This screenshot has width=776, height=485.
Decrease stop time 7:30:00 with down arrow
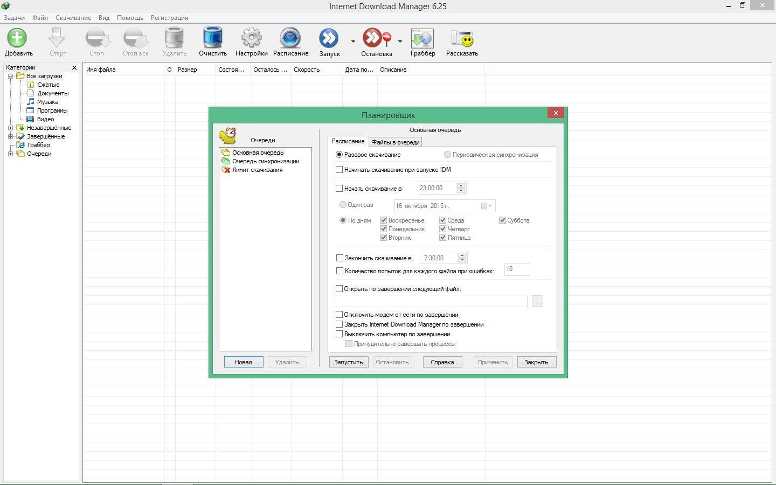coord(462,260)
